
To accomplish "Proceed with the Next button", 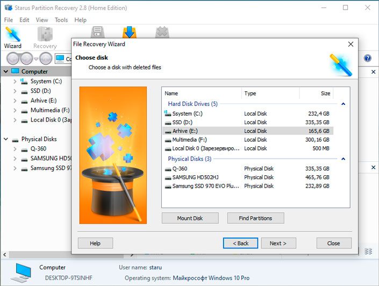I will pyautogui.click(x=278, y=243).
